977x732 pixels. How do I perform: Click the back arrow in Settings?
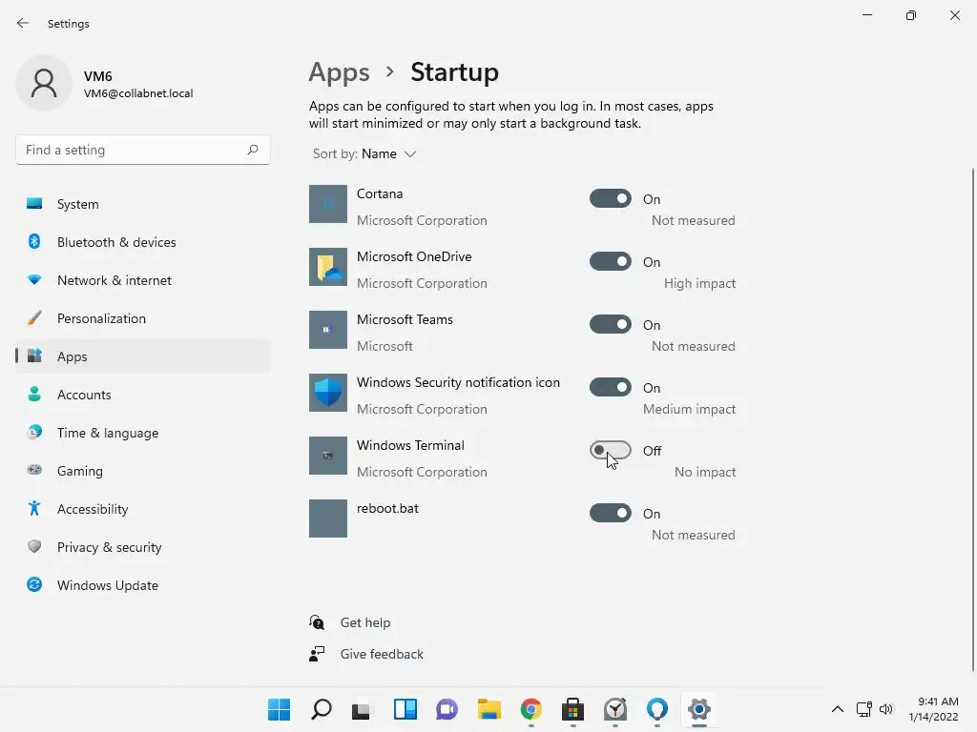(23, 23)
